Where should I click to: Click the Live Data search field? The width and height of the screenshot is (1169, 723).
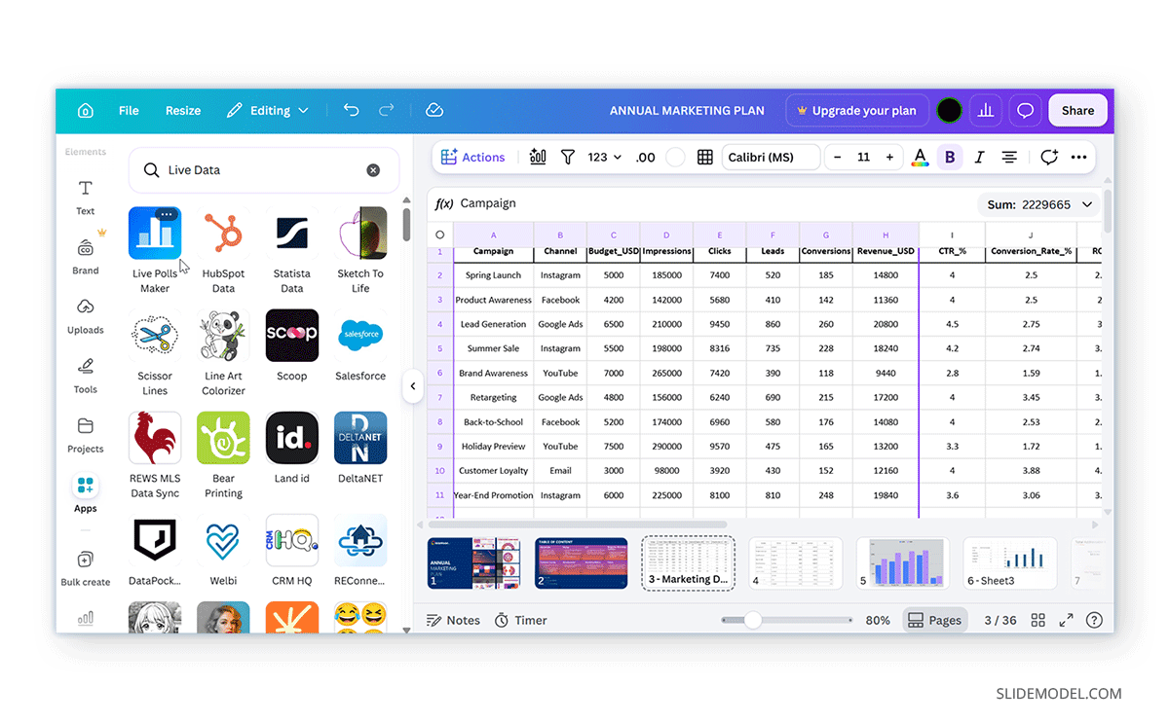click(x=264, y=170)
